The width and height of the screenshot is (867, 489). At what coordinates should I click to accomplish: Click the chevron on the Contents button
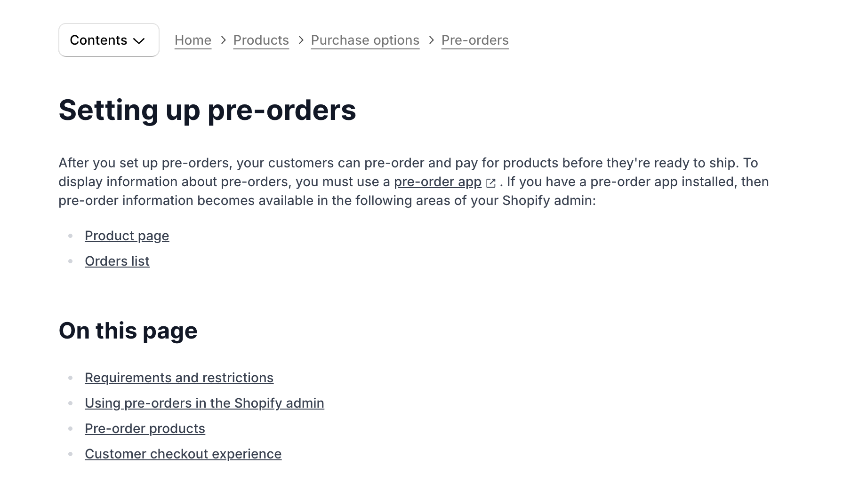[139, 41]
